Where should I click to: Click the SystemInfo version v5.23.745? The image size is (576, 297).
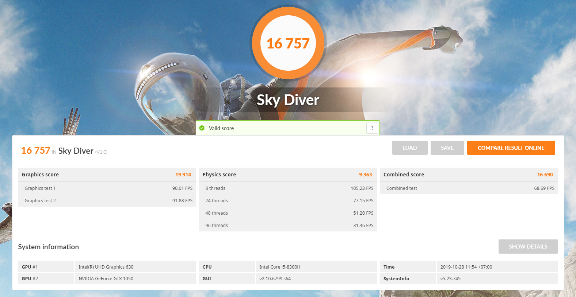pyautogui.click(x=450, y=279)
